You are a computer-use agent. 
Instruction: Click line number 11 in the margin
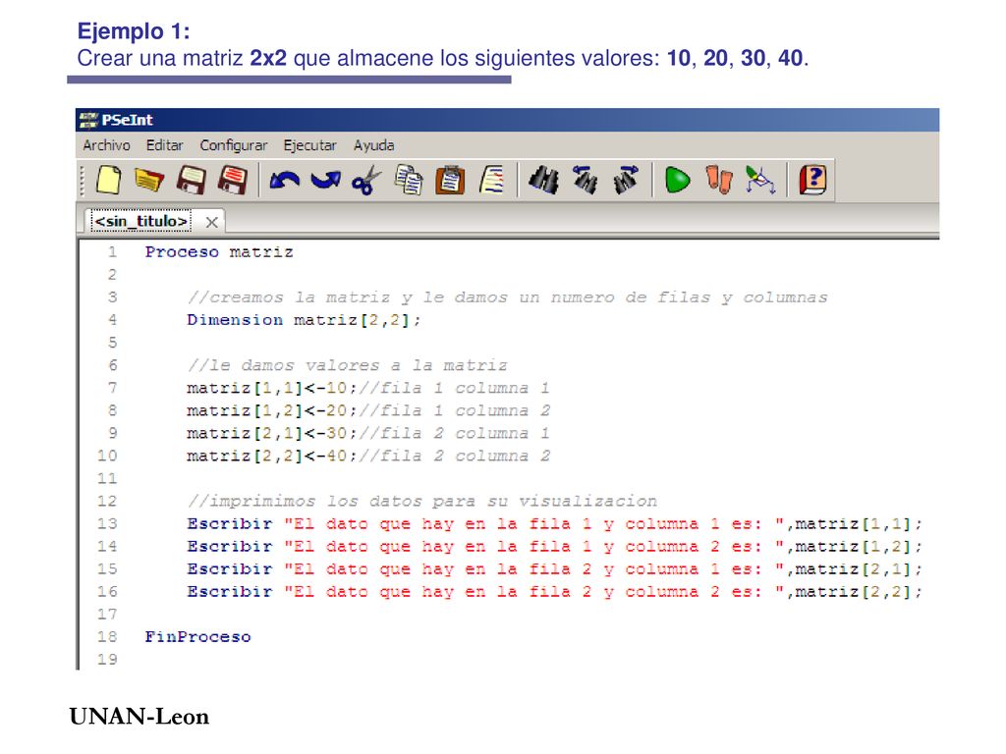pyautogui.click(x=107, y=478)
